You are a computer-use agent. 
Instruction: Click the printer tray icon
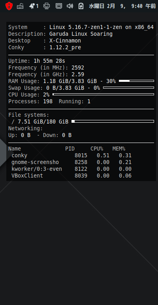tap(47, 6)
